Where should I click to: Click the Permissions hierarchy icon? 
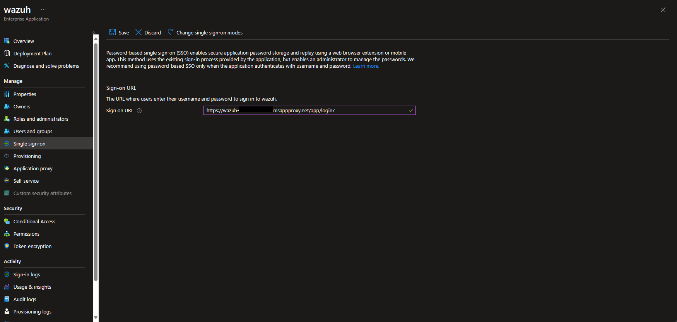(7, 234)
